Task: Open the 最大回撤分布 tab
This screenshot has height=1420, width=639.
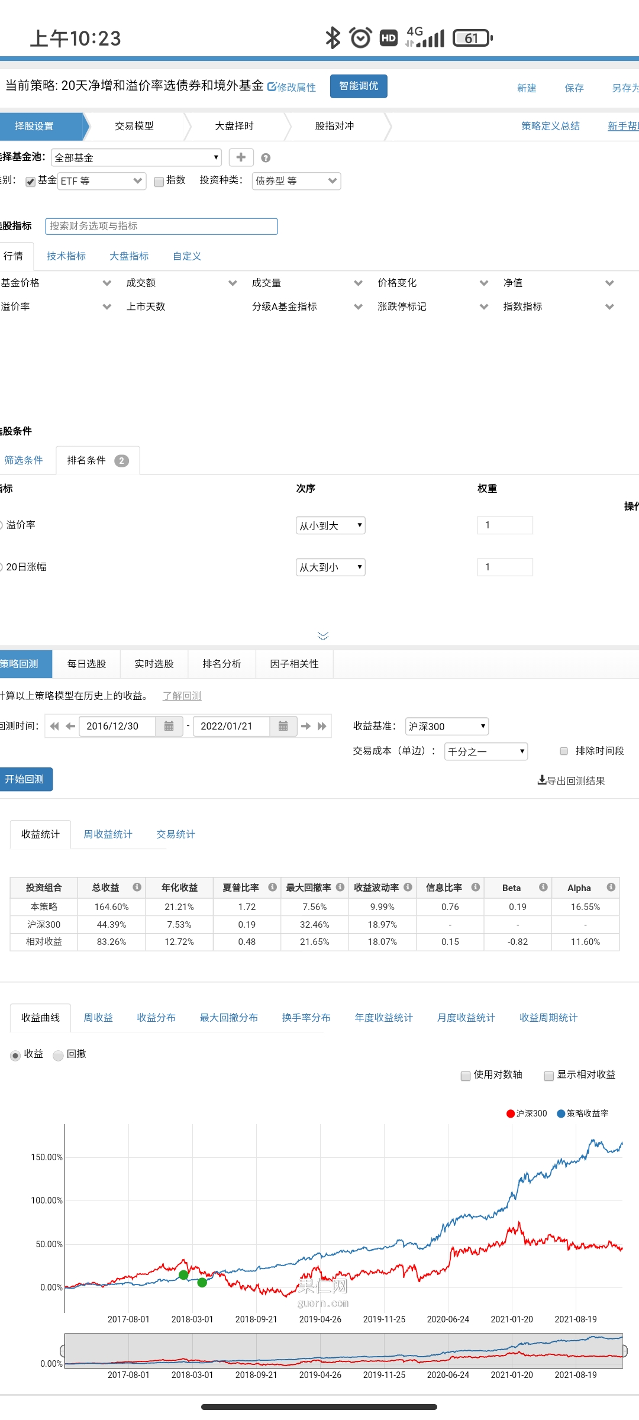Action: 229,1018
